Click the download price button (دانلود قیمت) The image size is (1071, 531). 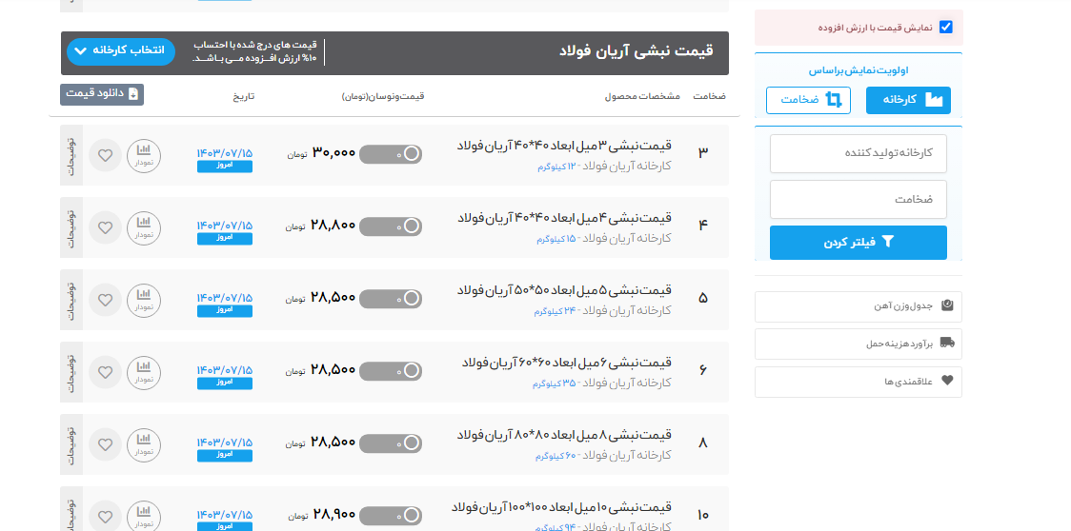coord(102,94)
